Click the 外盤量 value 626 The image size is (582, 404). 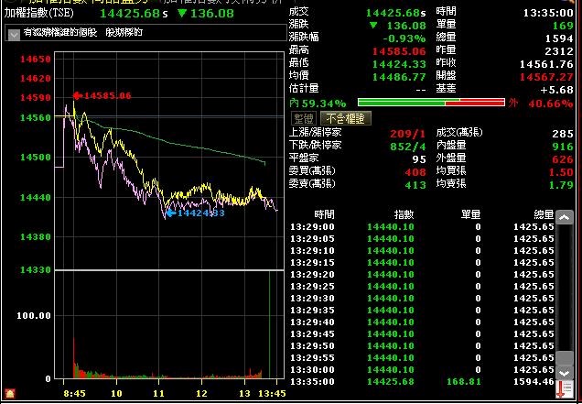click(563, 159)
